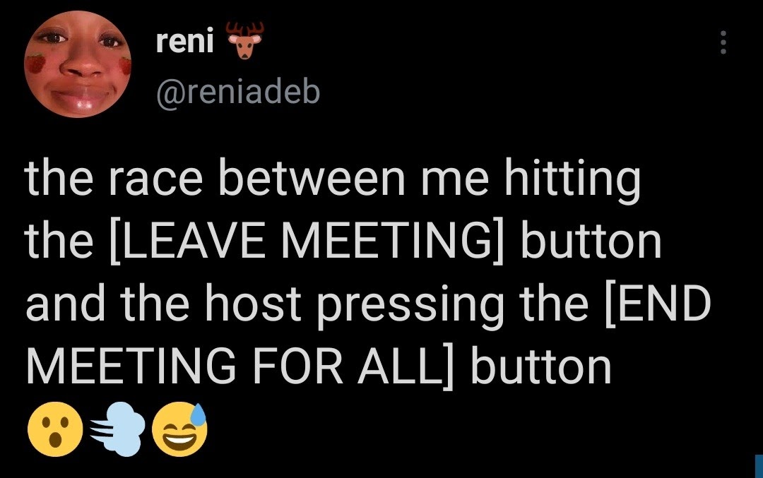Open reni's profile picture
Image resolution: width=763 pixels, height=478 pixels.
pos(78,66)
